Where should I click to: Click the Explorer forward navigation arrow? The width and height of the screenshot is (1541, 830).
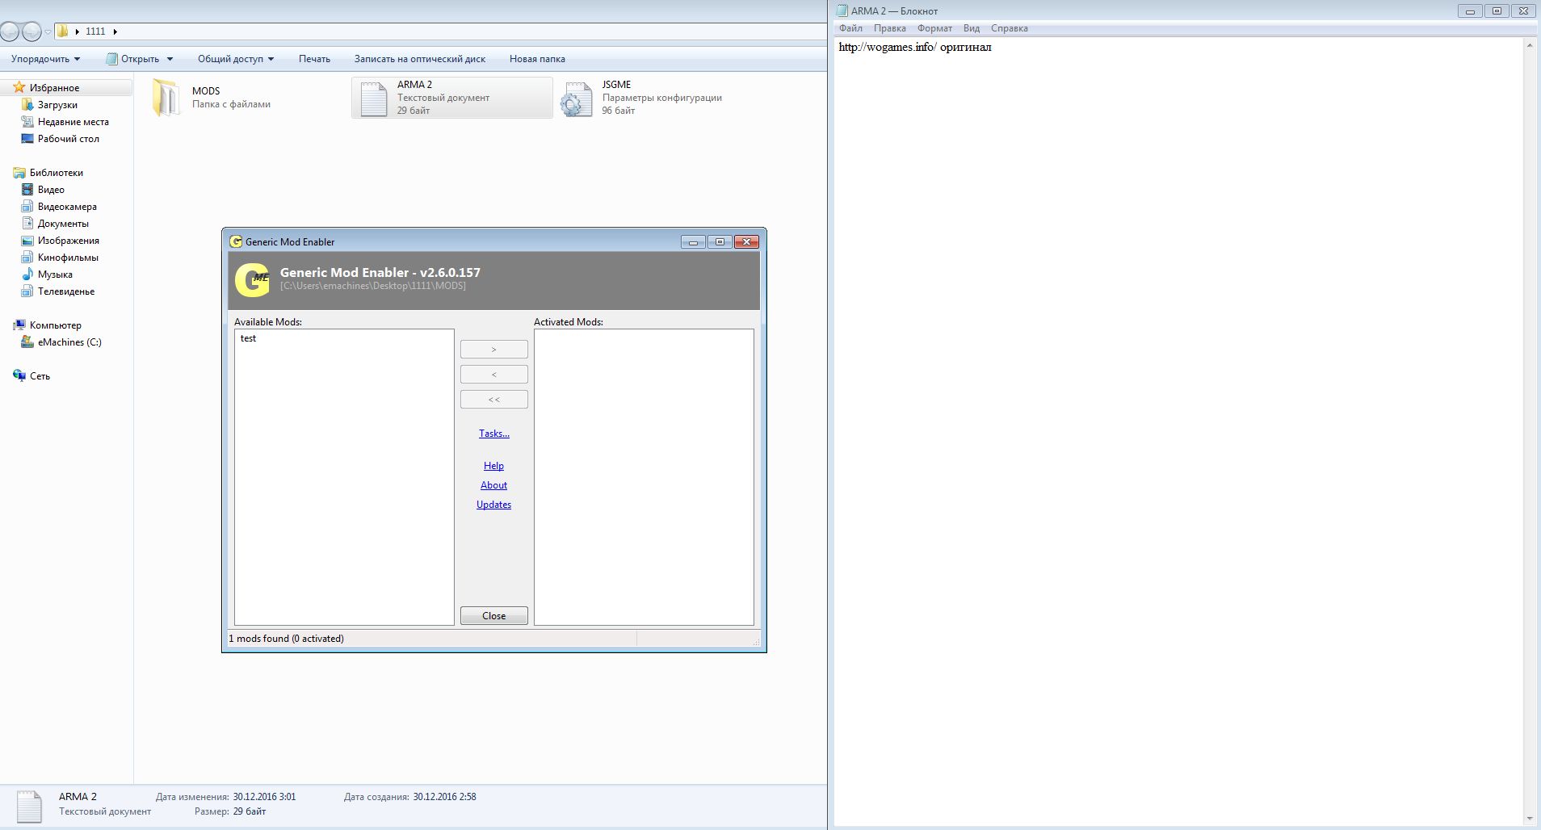pos(31,31)
